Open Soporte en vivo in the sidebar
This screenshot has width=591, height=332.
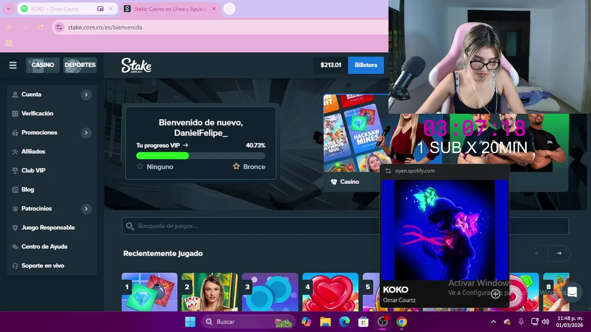point(42,266)
